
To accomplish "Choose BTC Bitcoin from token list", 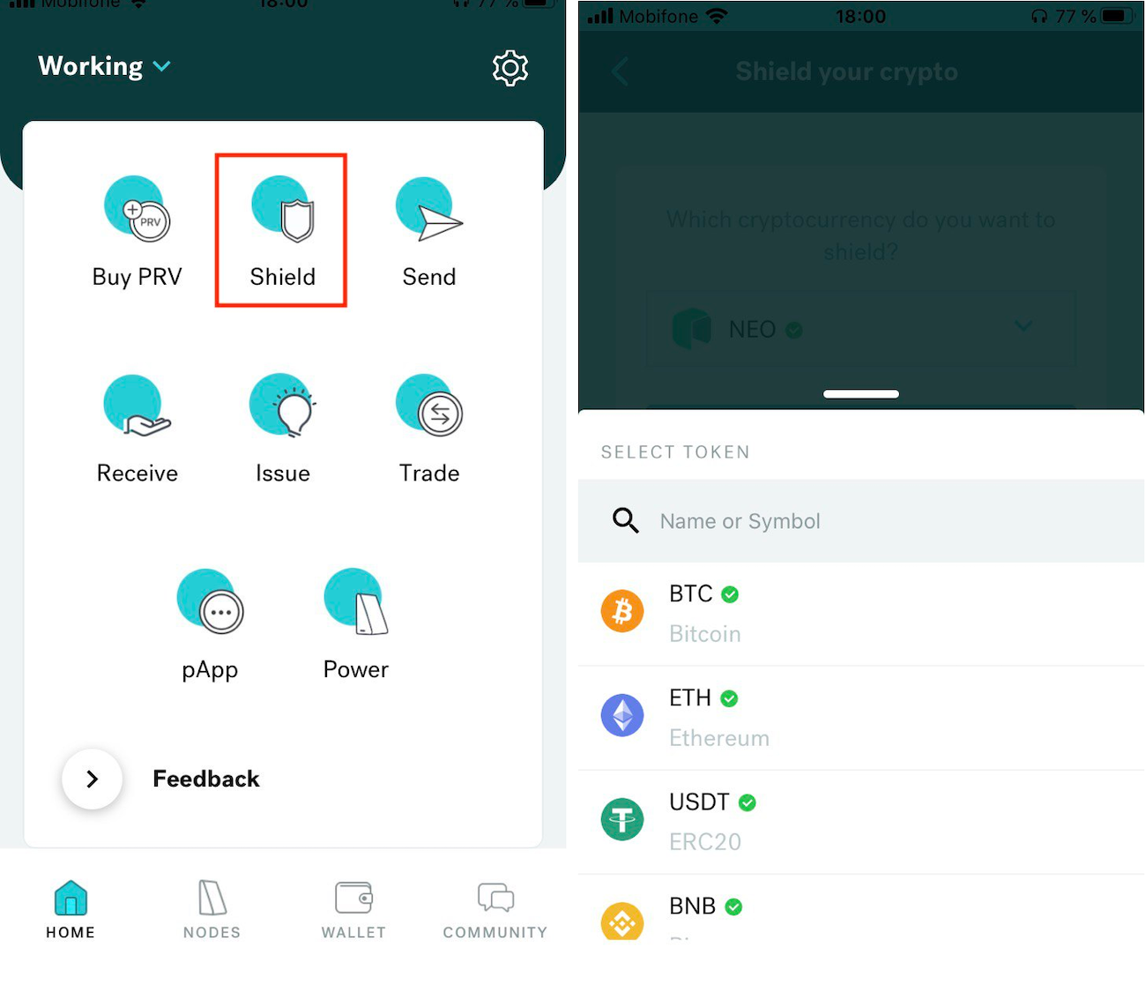I will pos(861,614).
